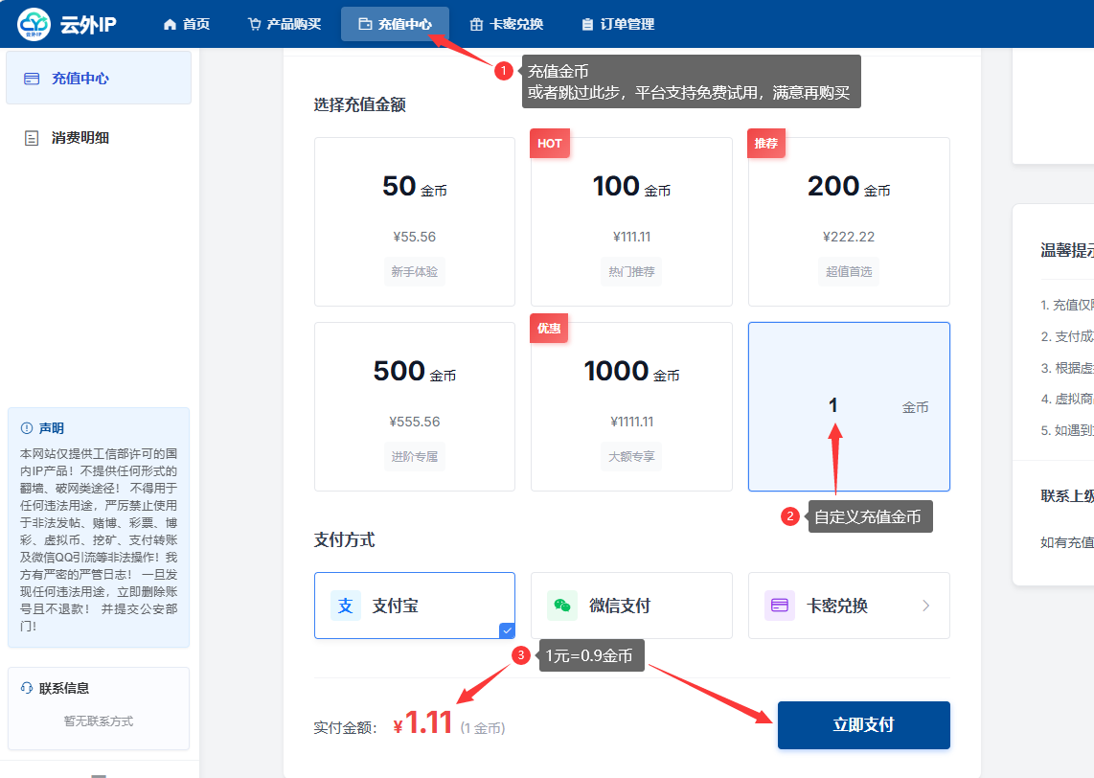Click the document icon beside 消费明细
Viewport: 1094px width, 778px height.
(x=32, y=138)
